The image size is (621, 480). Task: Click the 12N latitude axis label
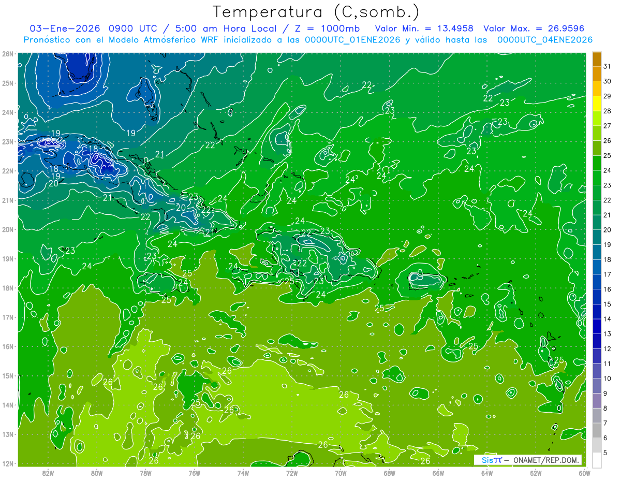point(7,463)
